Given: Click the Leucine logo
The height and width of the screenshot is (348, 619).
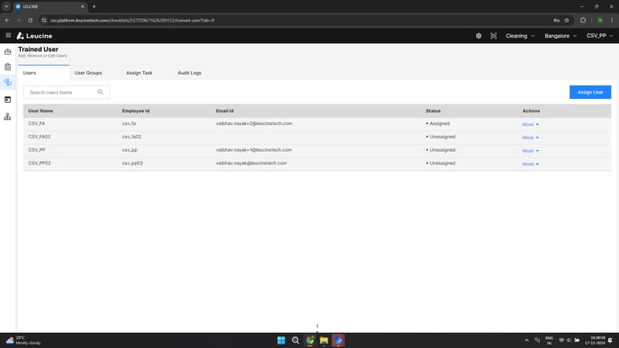Looking at the screenshot, I should (34, 36).
